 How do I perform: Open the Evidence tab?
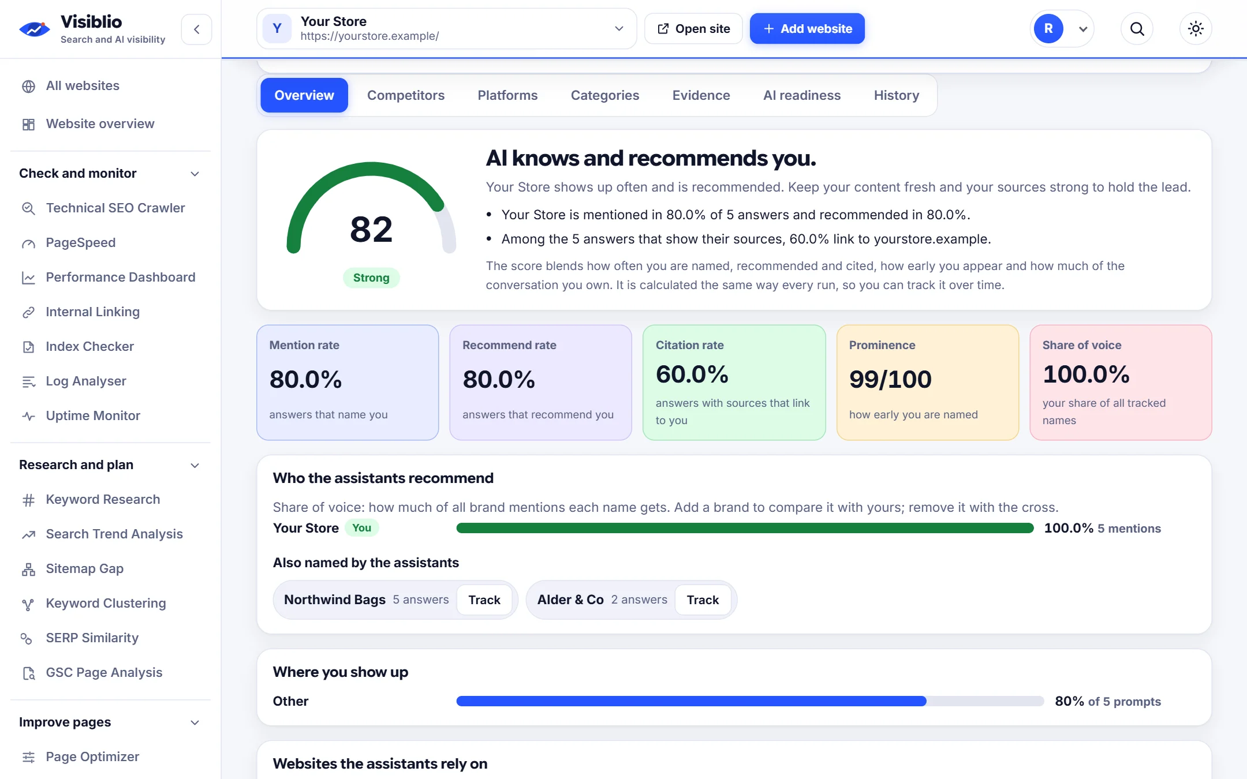click(701, 95)
